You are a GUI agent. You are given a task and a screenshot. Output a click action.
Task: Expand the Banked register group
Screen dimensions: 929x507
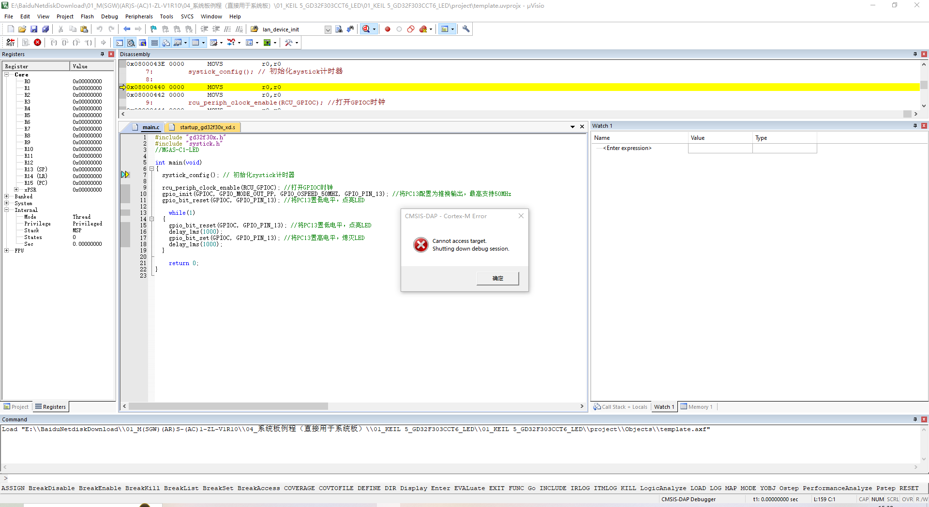point(7,196)
